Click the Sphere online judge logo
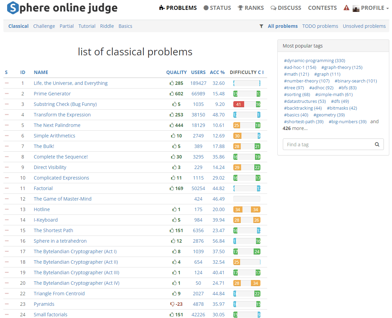The height and width of the screenshot is (318, 392). click(62, 8)
